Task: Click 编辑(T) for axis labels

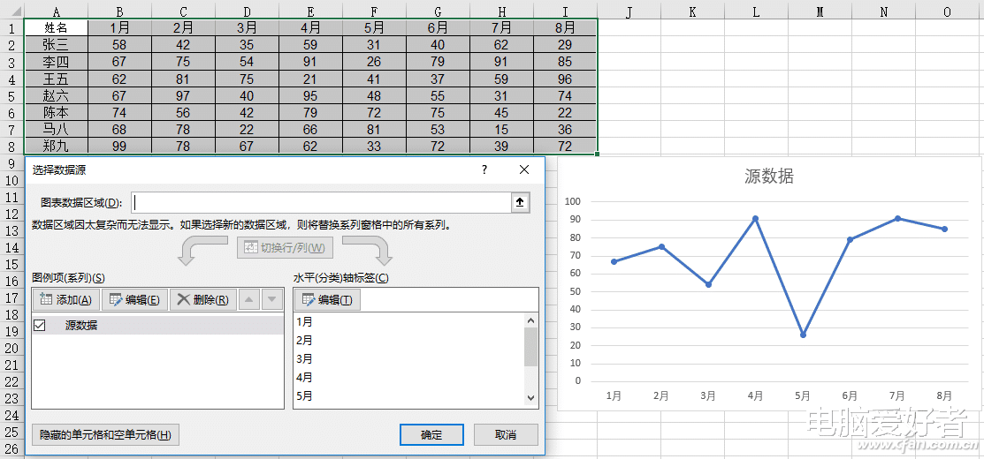Action: (x=327, y=299)
